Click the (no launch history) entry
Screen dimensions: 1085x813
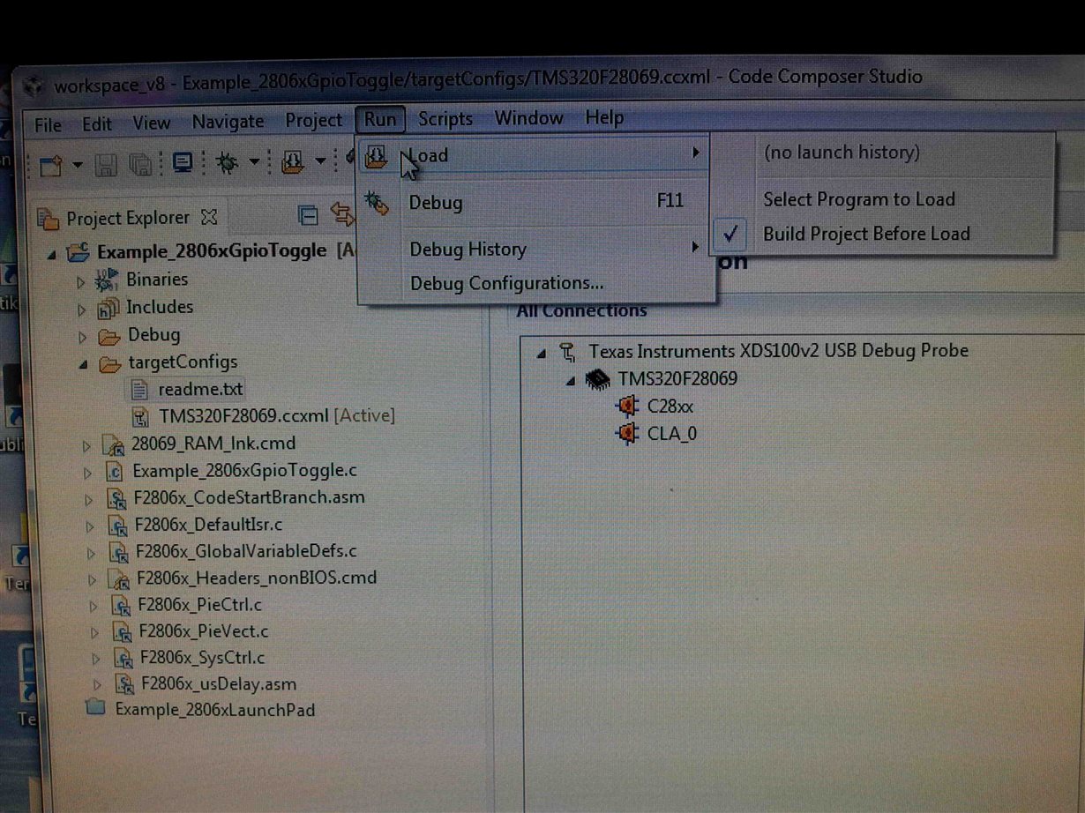pos(842,153)
